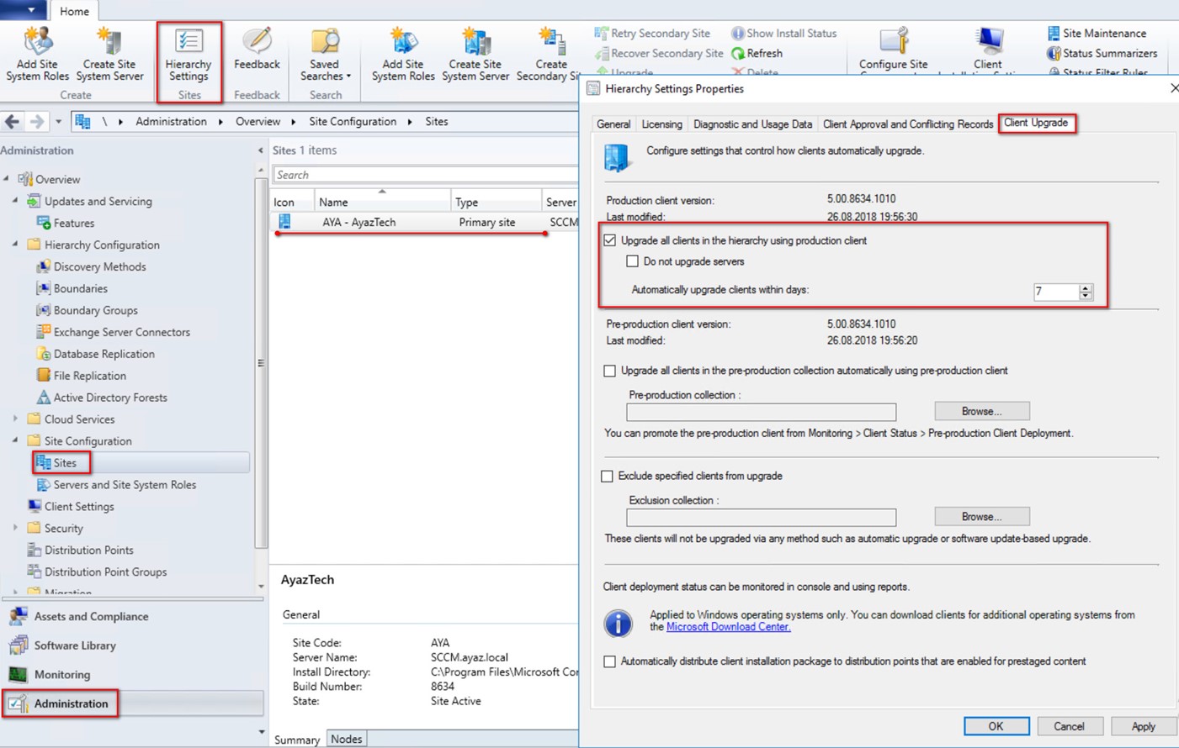The width and height of the screenshot is (1179, 748).
Task: Toggle Do not upgrade servers checkbox
Action: coord(632,261)
